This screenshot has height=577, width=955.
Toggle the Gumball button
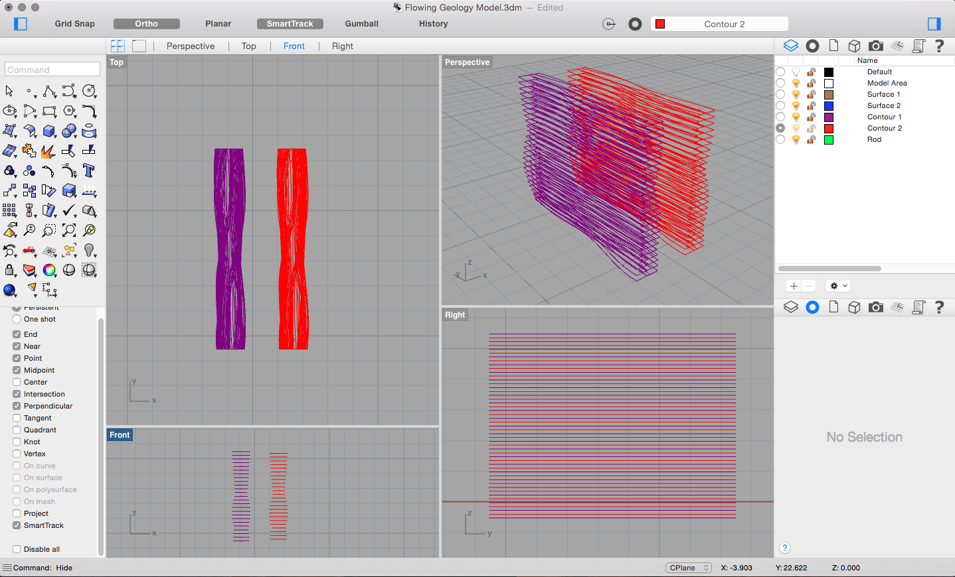[362, 23]
